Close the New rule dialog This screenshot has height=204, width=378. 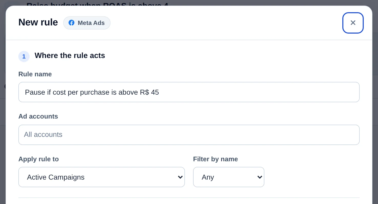353,23
